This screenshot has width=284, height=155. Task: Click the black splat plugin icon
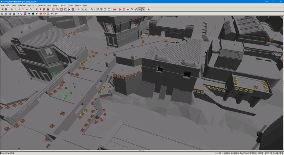pos(33,14)
